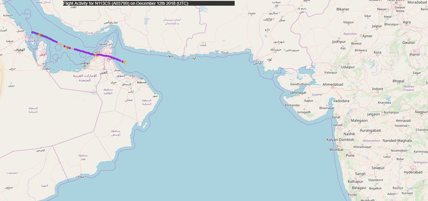Click the Jaipur city label
This screenshot has width=428, height=201.
pos(377,26)
